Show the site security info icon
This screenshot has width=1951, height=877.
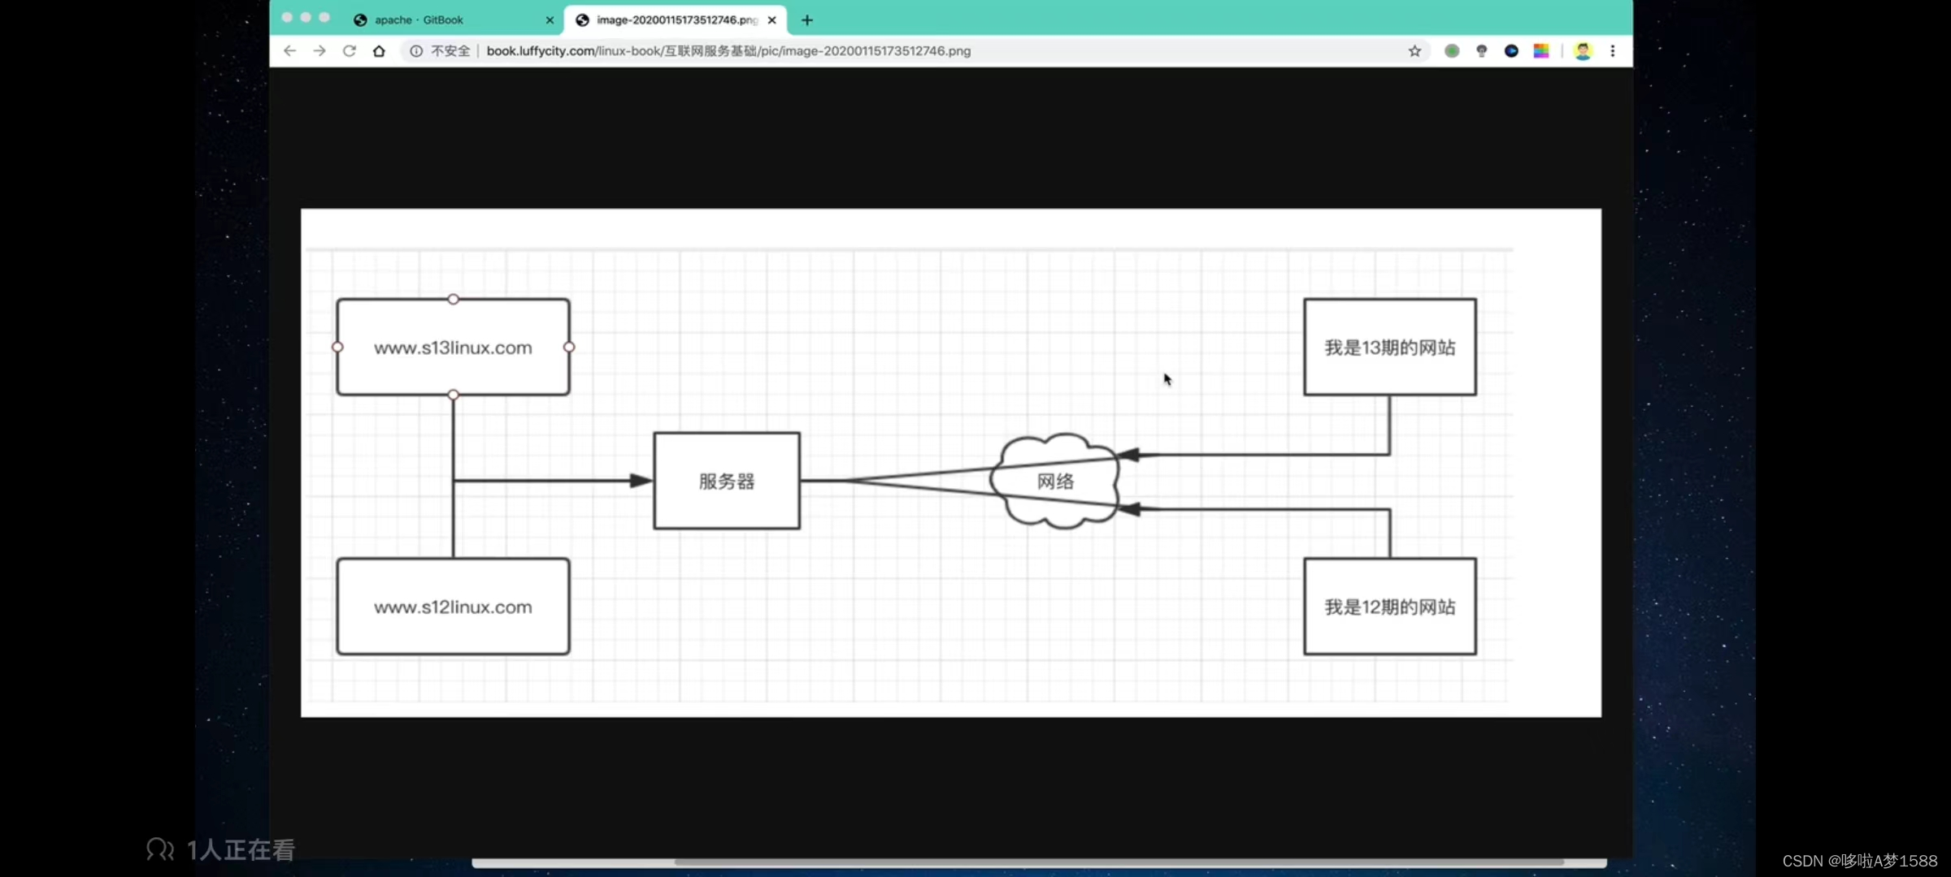[x=416, y=51]
